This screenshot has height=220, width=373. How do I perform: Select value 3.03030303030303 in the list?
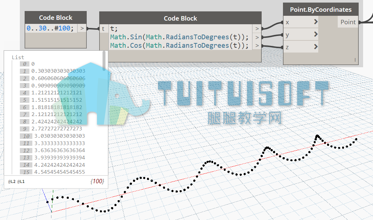tap(60, 136)
